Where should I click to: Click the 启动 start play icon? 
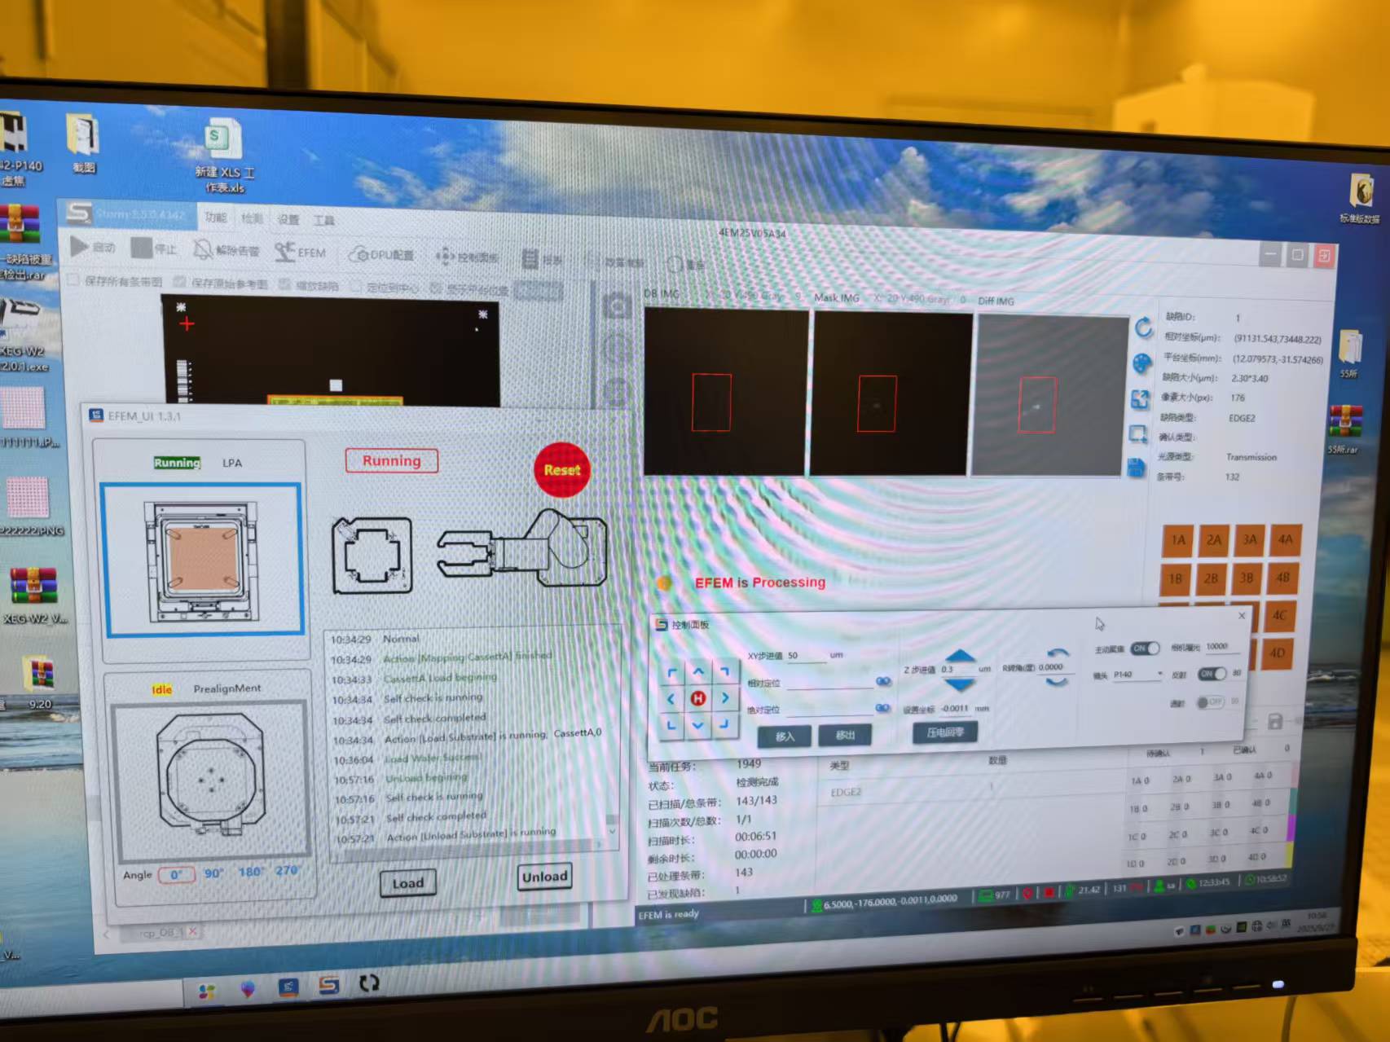[x=80, y=246]
